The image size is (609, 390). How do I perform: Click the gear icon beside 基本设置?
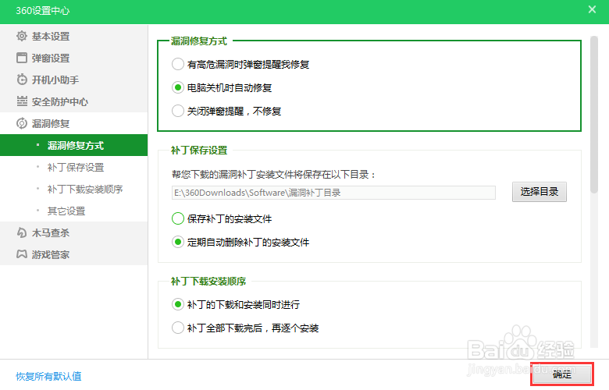point(22,36)
